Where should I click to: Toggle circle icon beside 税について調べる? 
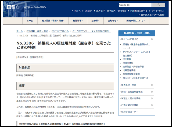point(152,39)
